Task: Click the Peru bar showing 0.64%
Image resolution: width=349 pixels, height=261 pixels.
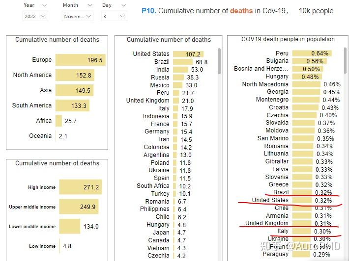Action: pos(312,53)
